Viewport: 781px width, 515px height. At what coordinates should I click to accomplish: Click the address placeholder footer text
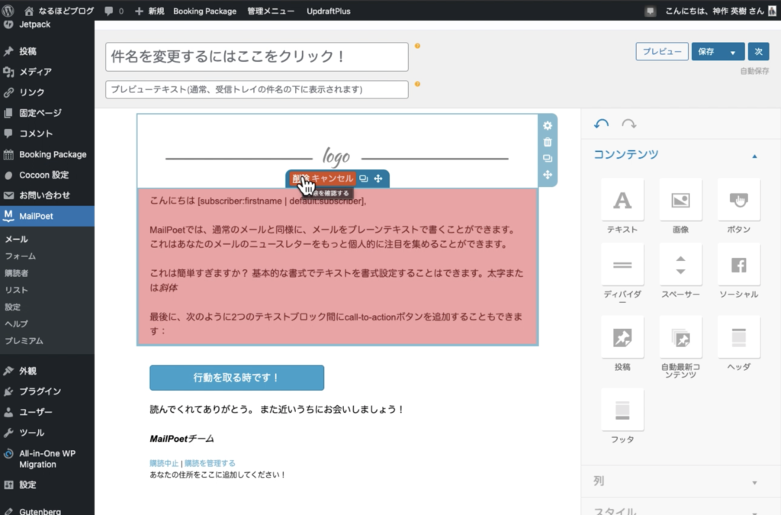coord(217,475)
